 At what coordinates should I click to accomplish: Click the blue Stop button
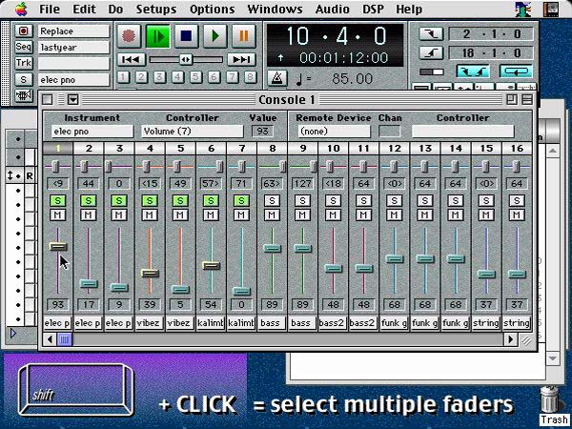point(188,36)
